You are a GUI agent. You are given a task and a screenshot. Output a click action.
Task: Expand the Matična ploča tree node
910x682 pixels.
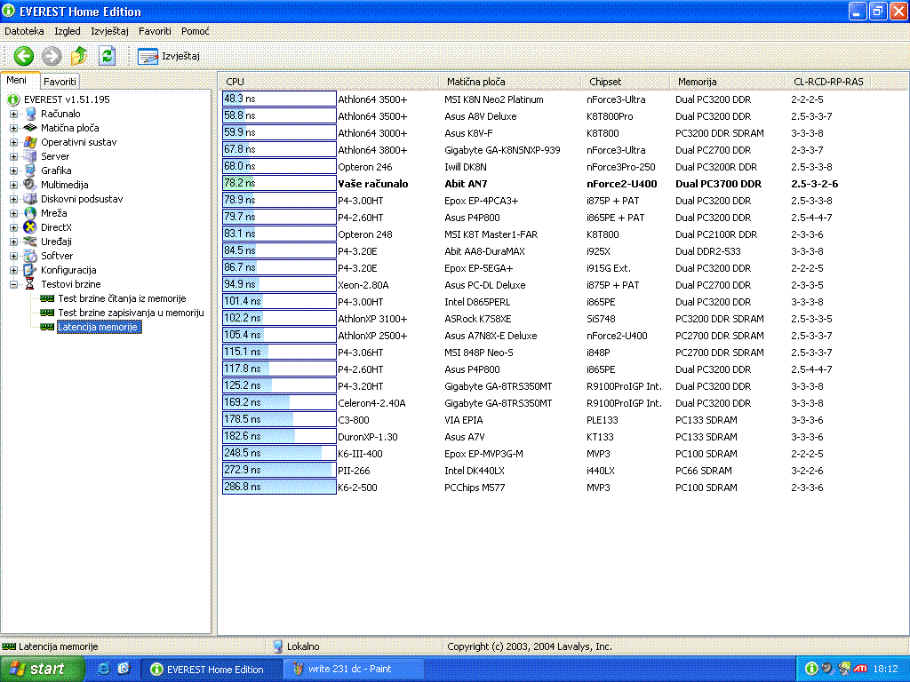pyautogui.click(x=14, y=128)
